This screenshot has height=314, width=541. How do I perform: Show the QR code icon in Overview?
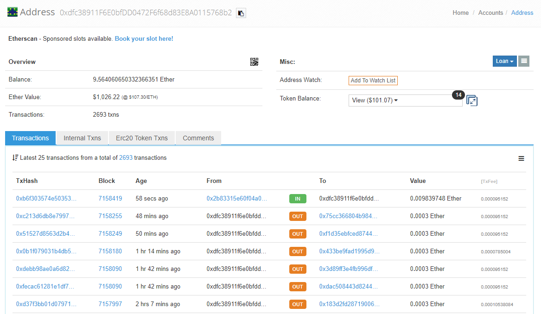[254, 62]
